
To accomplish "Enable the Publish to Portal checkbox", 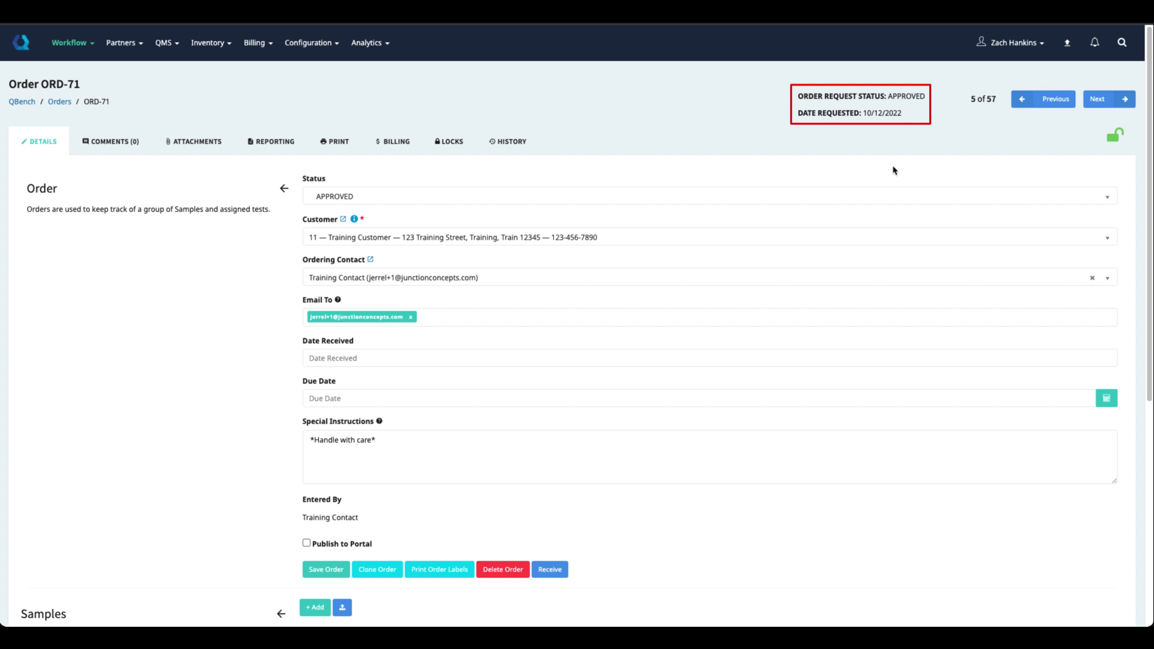I will (307, 543).
